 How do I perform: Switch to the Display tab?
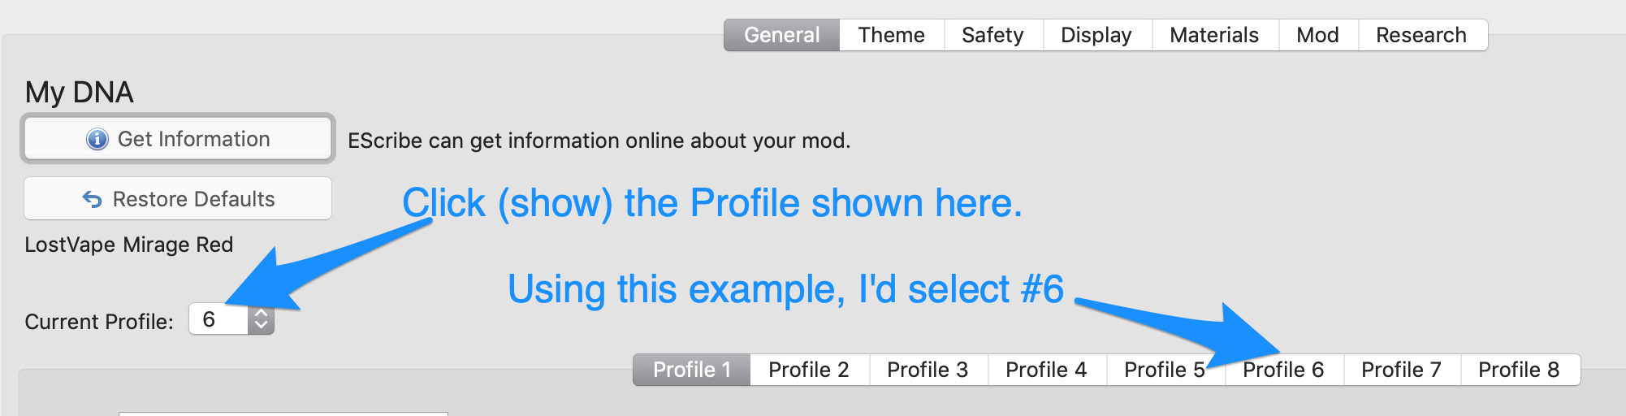[x=1096, y=35]
